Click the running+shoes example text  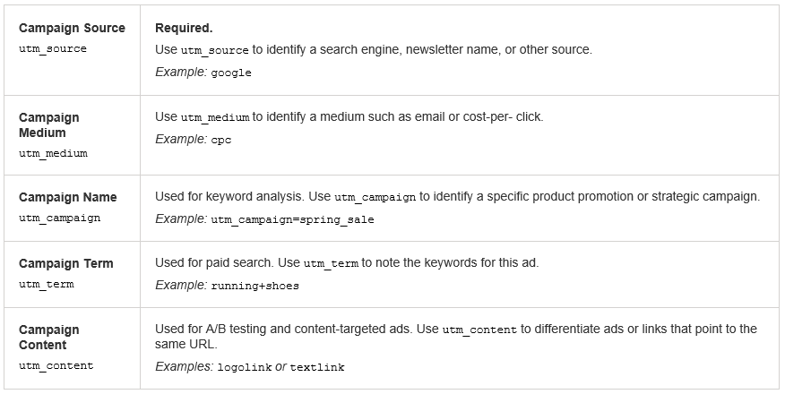coord(254,286)
